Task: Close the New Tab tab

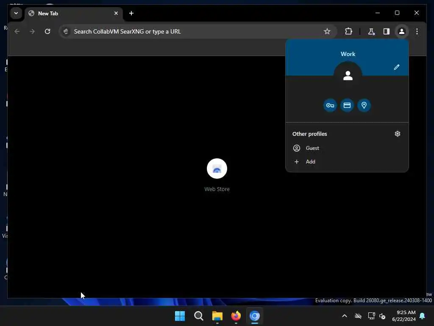Action: tap(116, 13)
